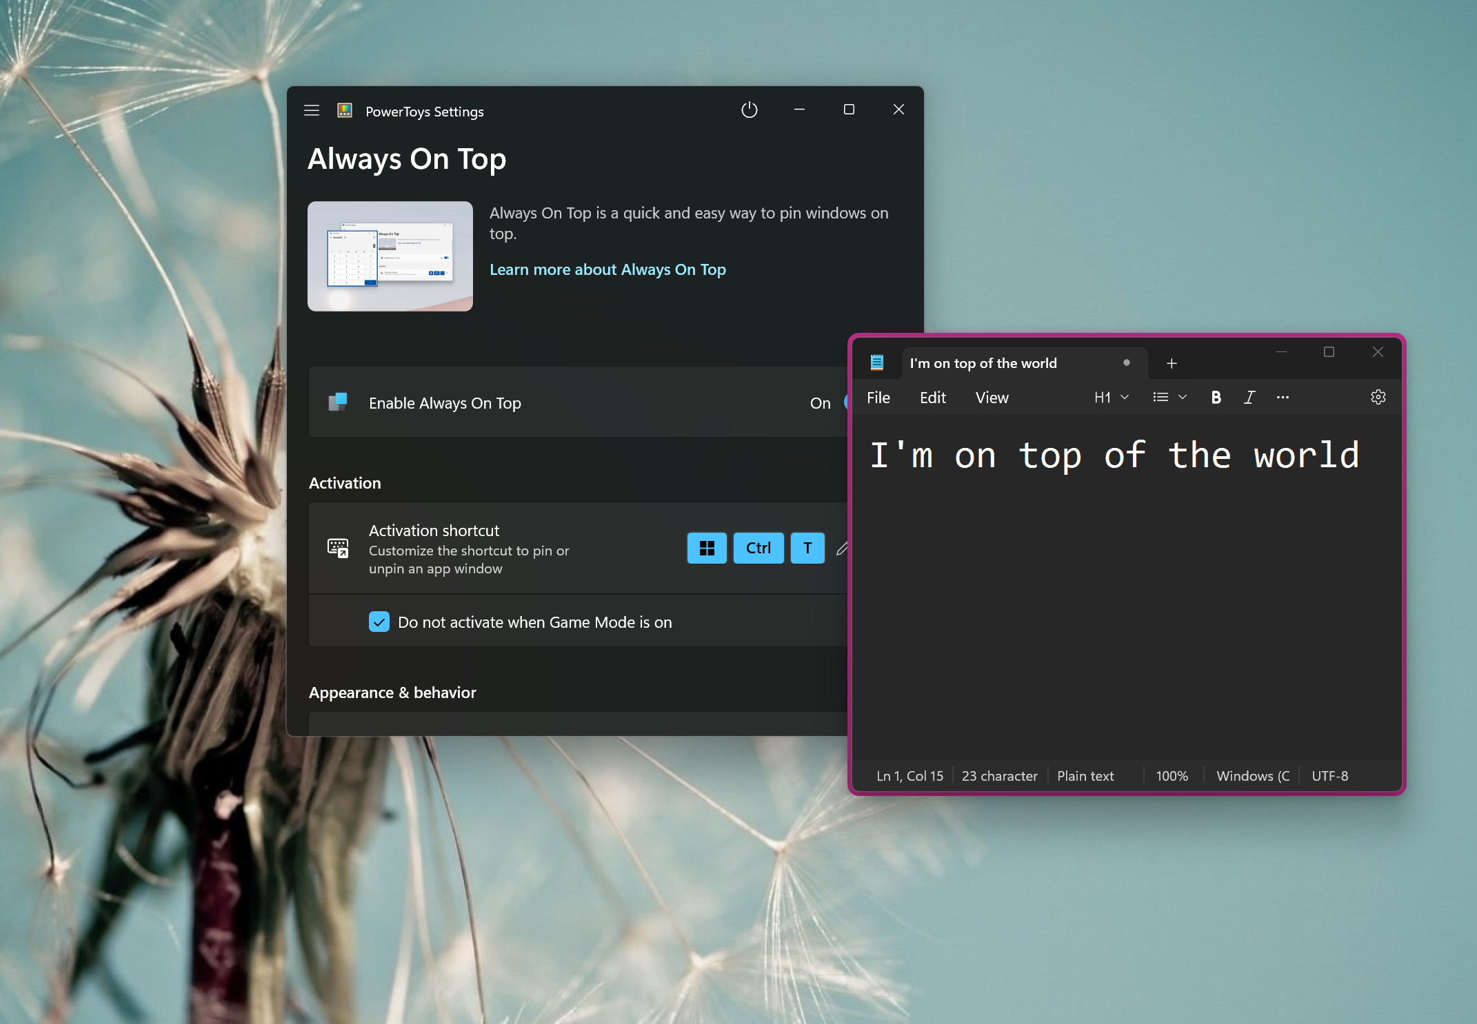Click the Ln 1, Col 15 status entry
1477x1024 pixels.
[x=910, y=776]
